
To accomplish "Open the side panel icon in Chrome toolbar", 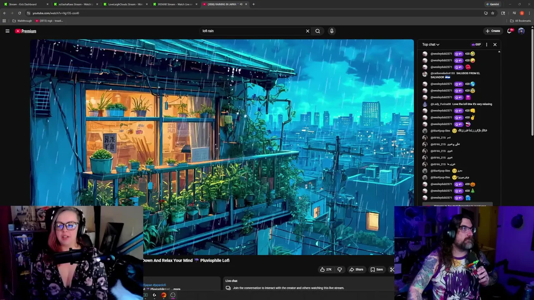I will (x=503, y=13).
